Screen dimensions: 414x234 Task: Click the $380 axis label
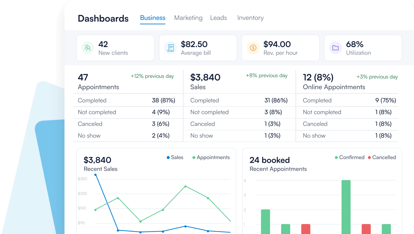point(82,179)
